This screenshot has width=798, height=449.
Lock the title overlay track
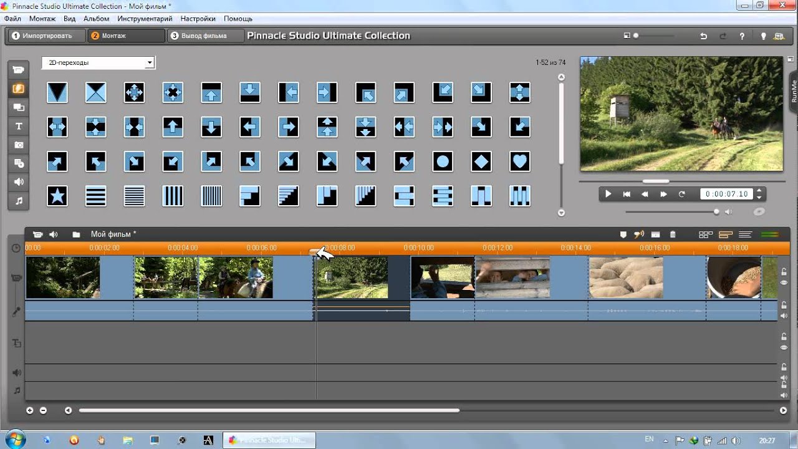[784, 337]
